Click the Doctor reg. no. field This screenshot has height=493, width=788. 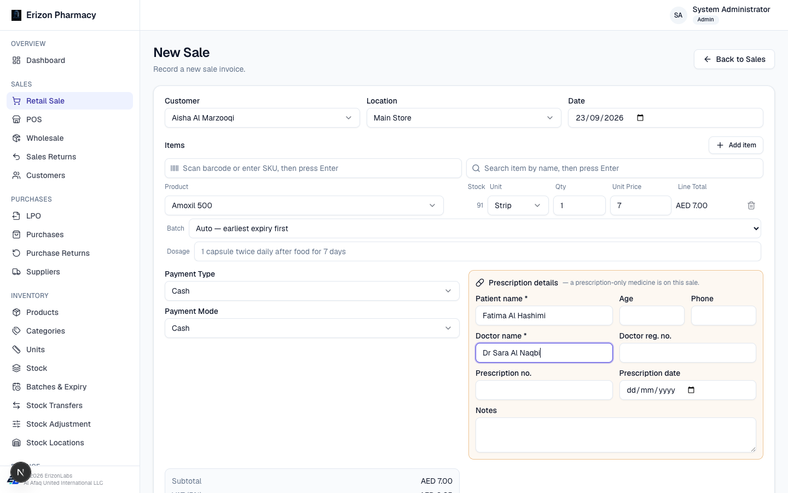[x=688, y=353]
